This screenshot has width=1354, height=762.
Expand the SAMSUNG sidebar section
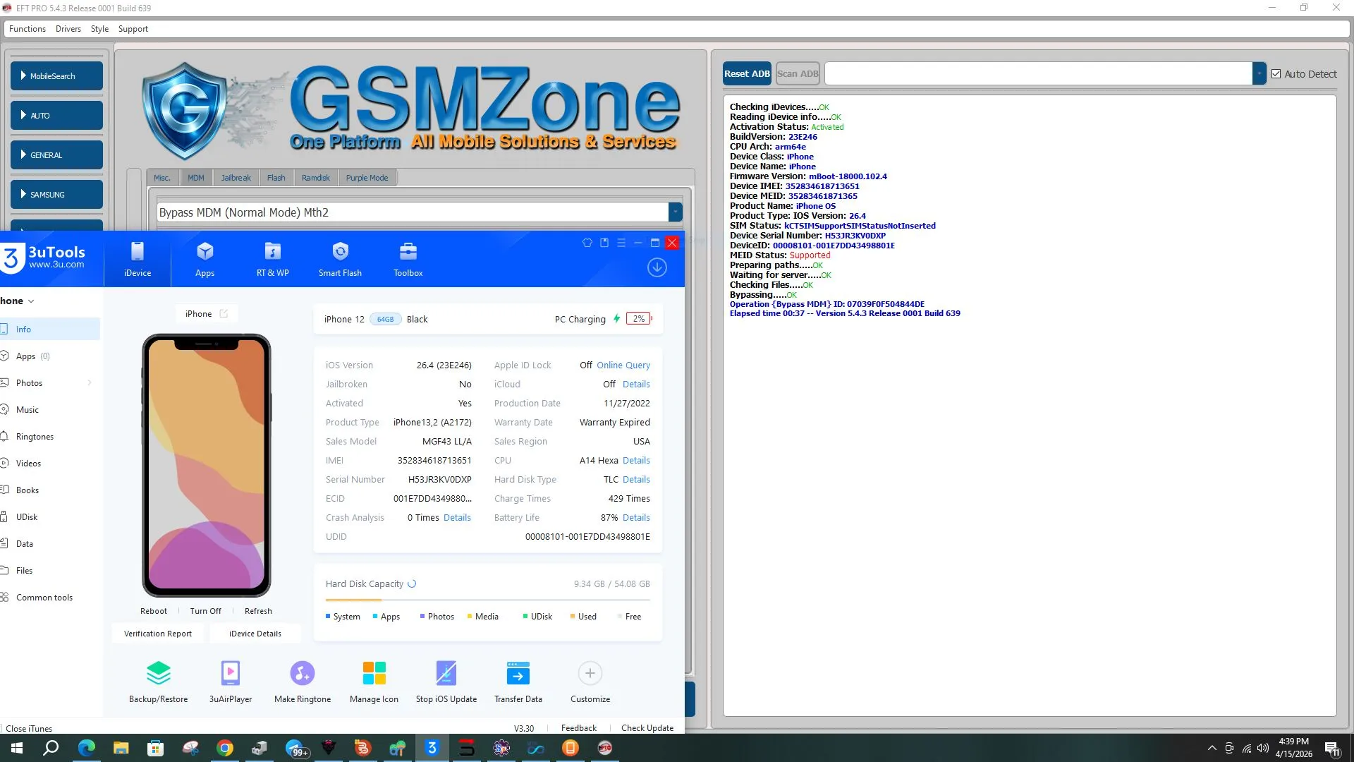tap(56, 194)
